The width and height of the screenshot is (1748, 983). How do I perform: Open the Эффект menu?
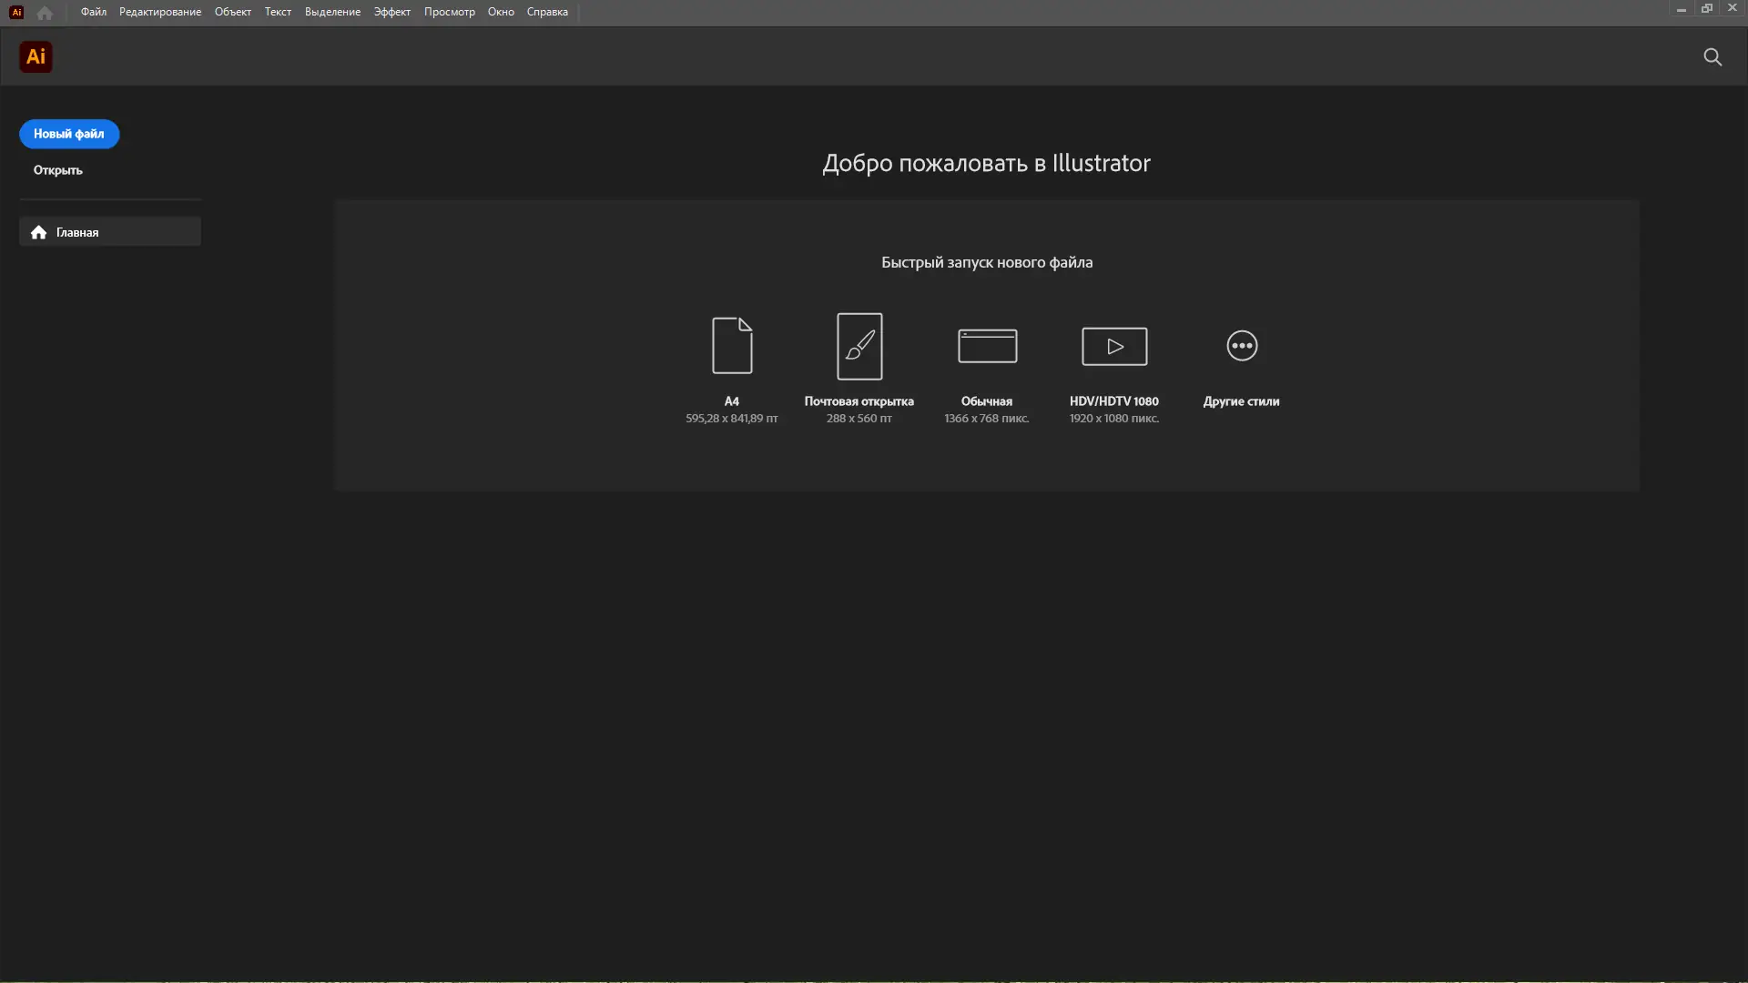pyautogui.click(x=391, y=12)
